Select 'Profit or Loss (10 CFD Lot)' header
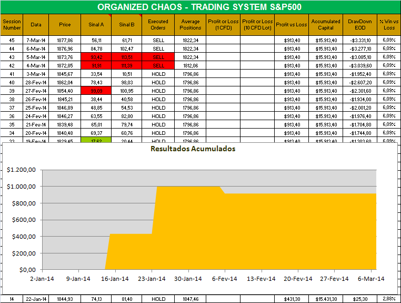The width and height of the screenshot is (401, 303). [x=257, y=25]
